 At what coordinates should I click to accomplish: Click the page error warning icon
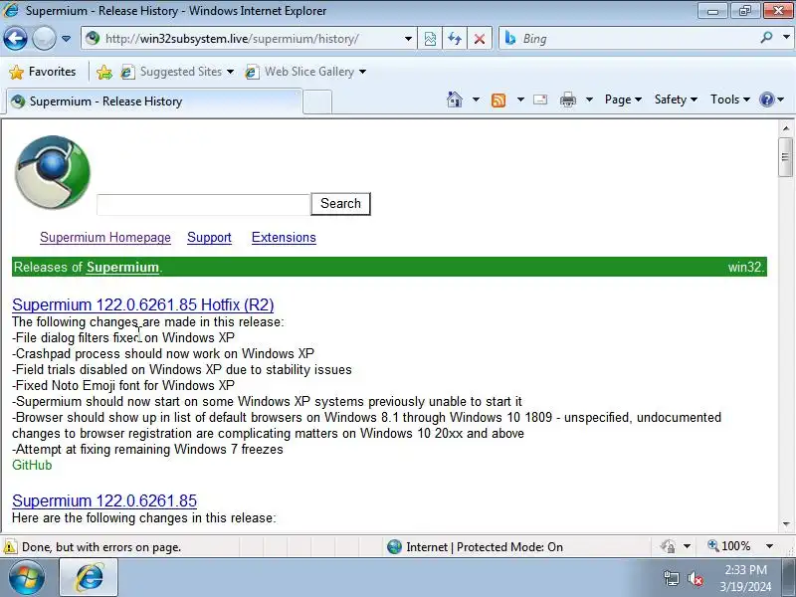[x=9, y=546]
